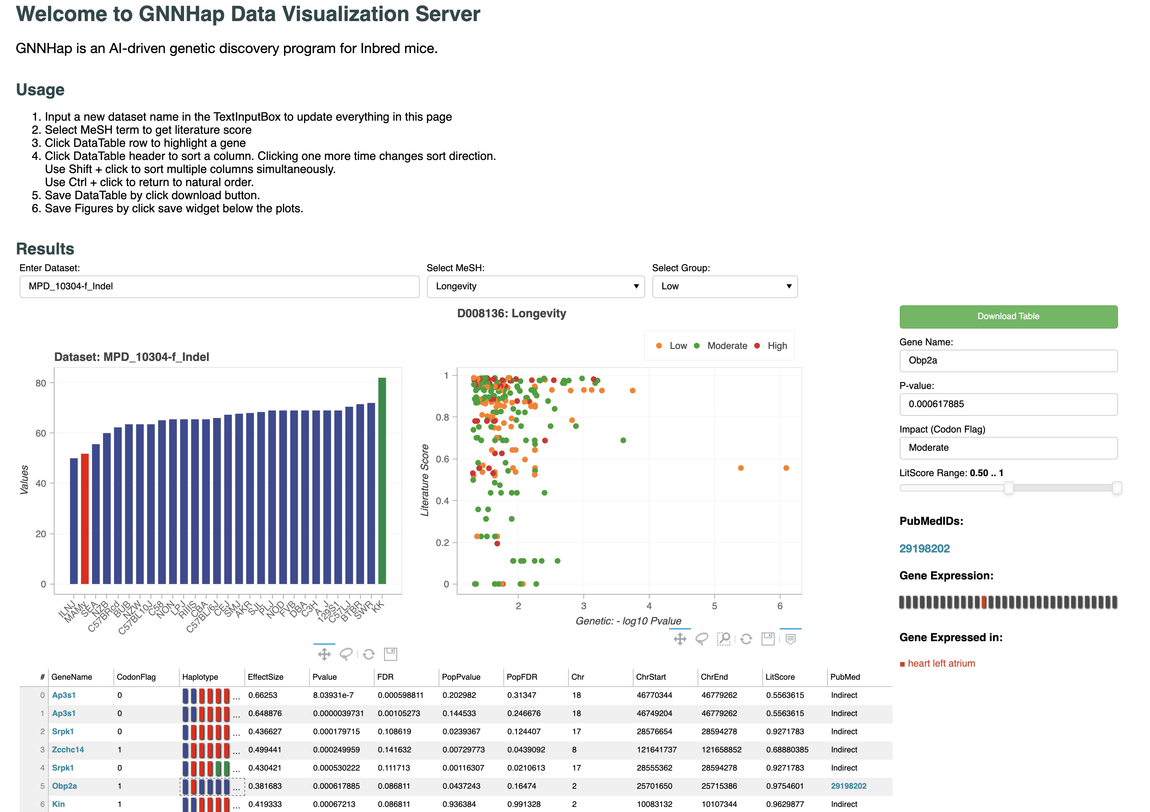Click Reset icon below bar chart
This screenshot has width=1150, height=812.
(x=369, y=654)
